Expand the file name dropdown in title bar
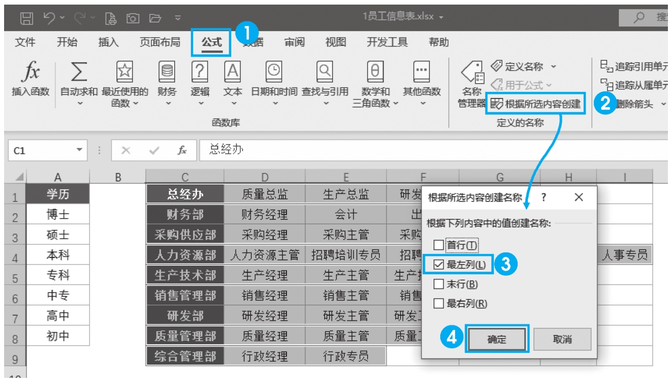672x382 pixels. [441, 17]
